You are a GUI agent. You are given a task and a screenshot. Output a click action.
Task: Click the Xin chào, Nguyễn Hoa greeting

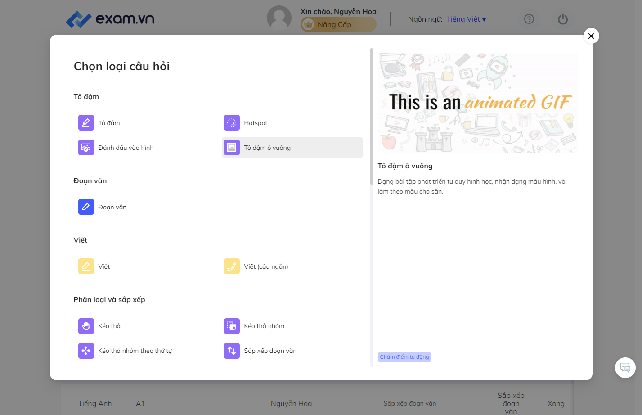click(x=338, y=11)
